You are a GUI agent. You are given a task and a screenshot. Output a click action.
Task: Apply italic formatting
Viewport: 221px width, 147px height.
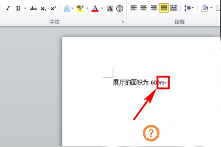click(8, 8)
